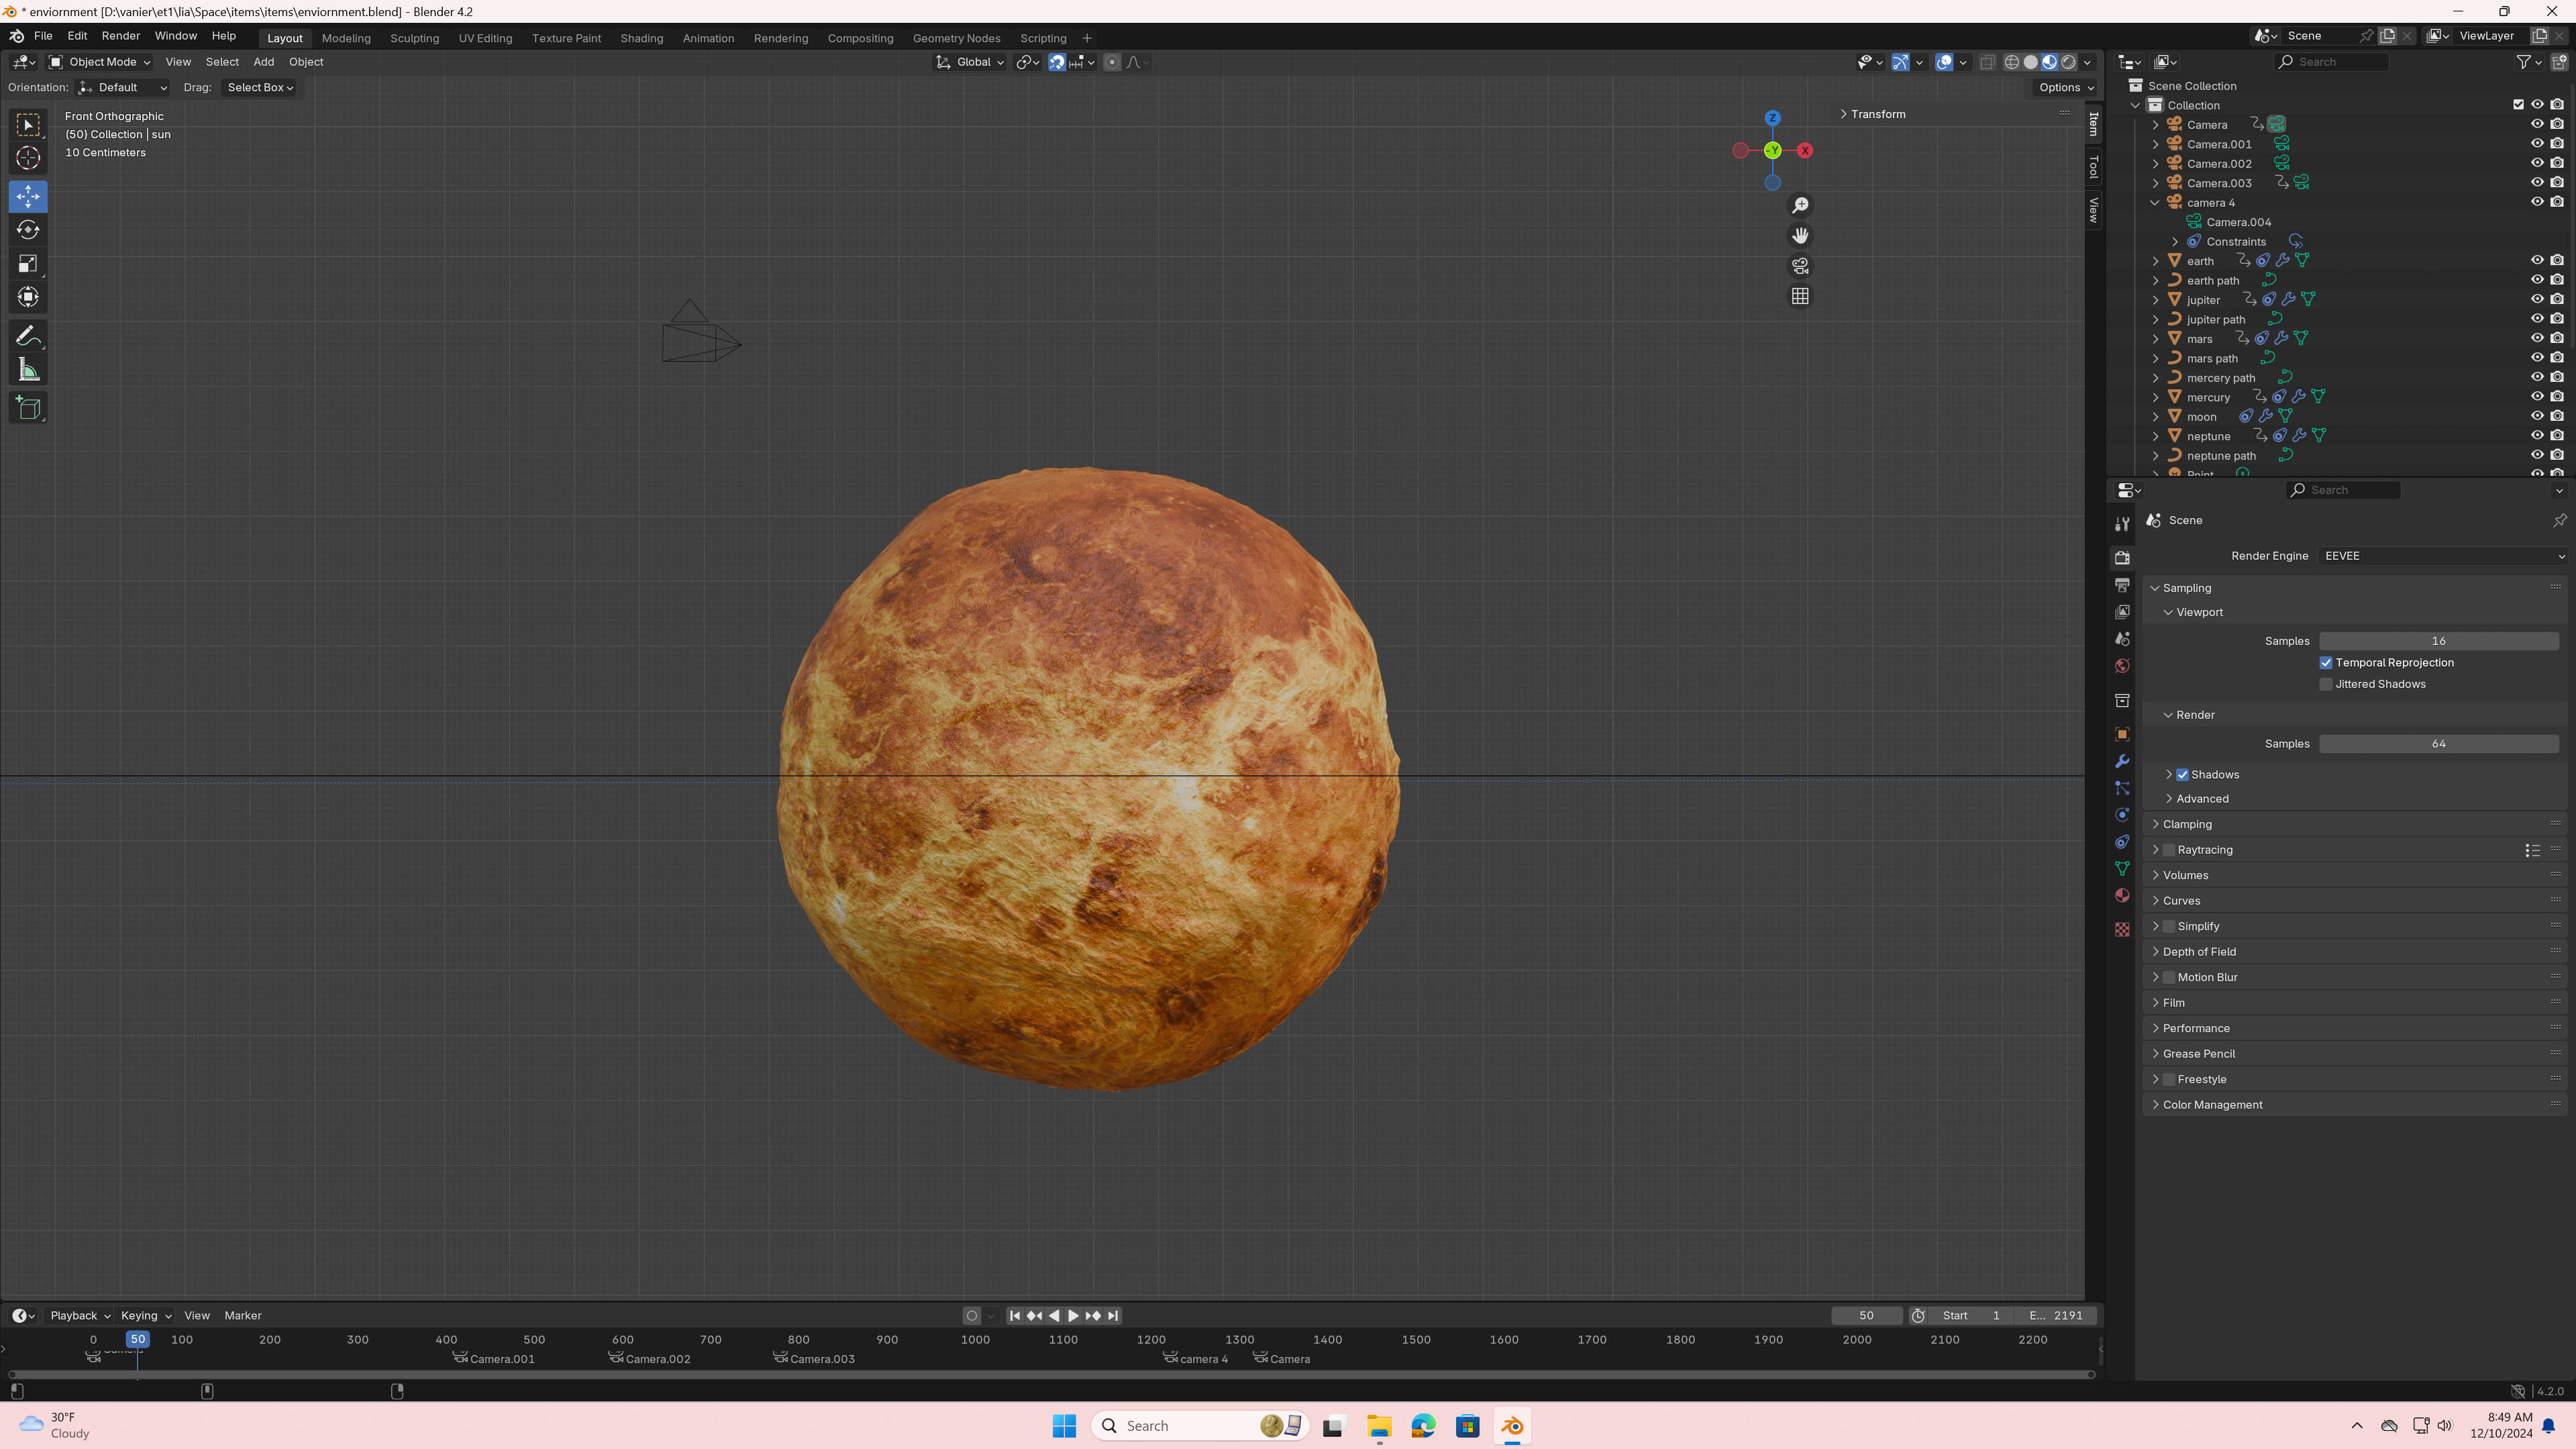Hide the jupiter object with eye icon

(2537, 299)
